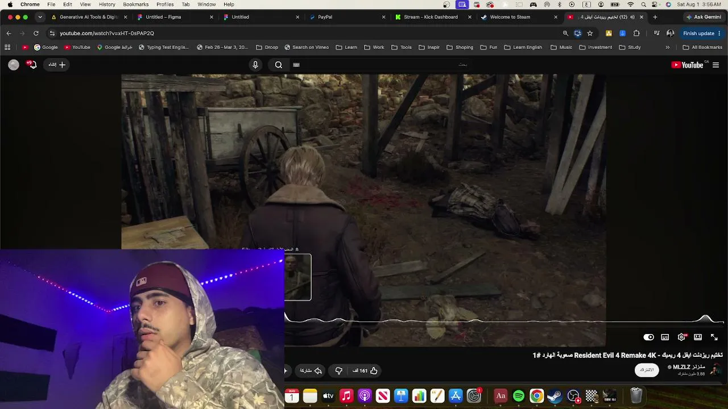Open macOS Spotlight search in menu bar
The height and width of the screenshot is (409, 728).
point(643,5)
